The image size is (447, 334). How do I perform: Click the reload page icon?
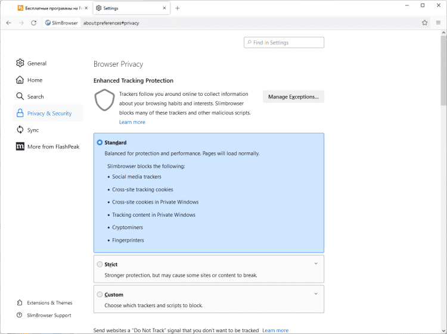pyautogui.click(x=34, y=23)
